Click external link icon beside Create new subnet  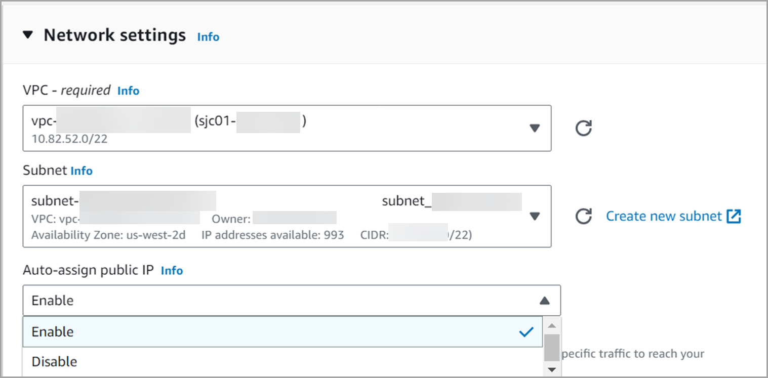coord(734,217)
